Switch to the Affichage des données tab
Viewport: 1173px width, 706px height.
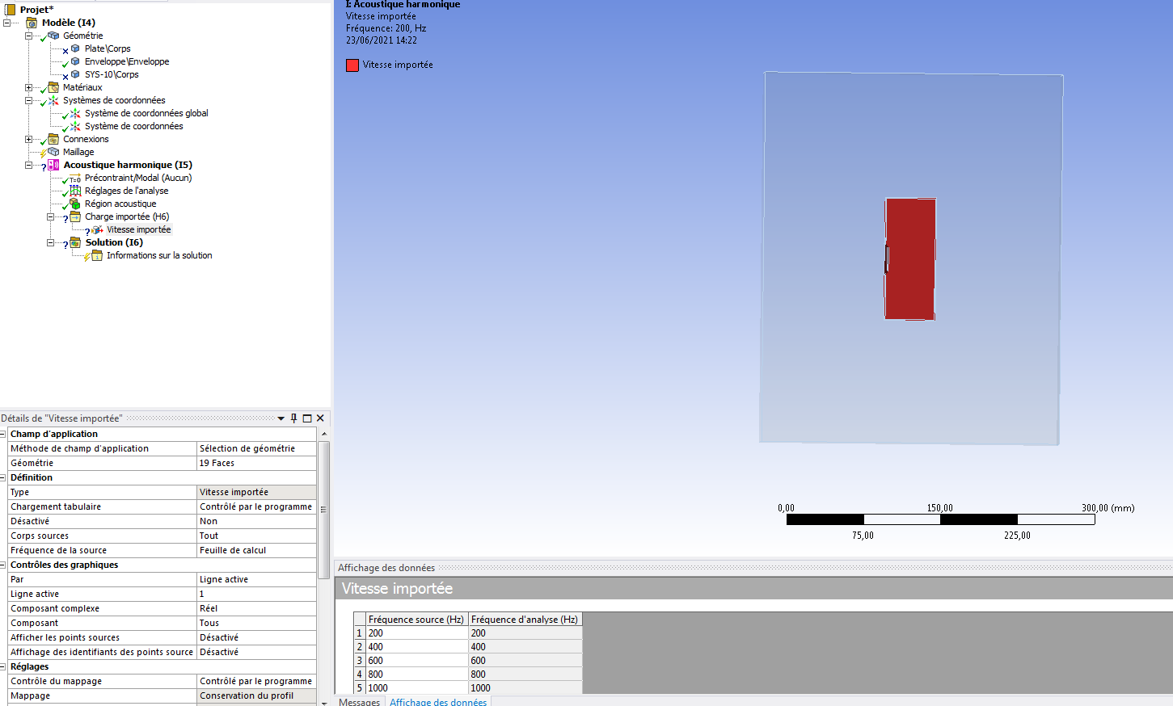(x=438, y=701)
